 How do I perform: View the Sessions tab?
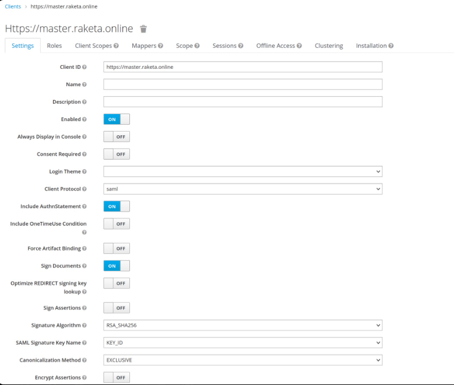224,46
